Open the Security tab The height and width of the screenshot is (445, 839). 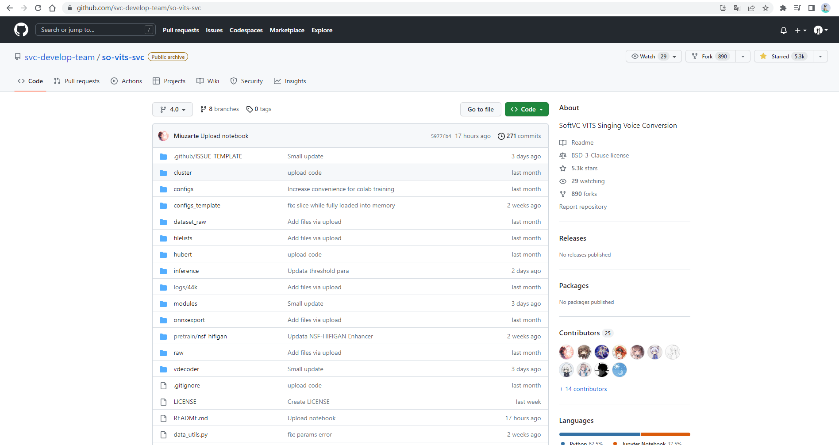pyautogui.click(x=247, y=81)
